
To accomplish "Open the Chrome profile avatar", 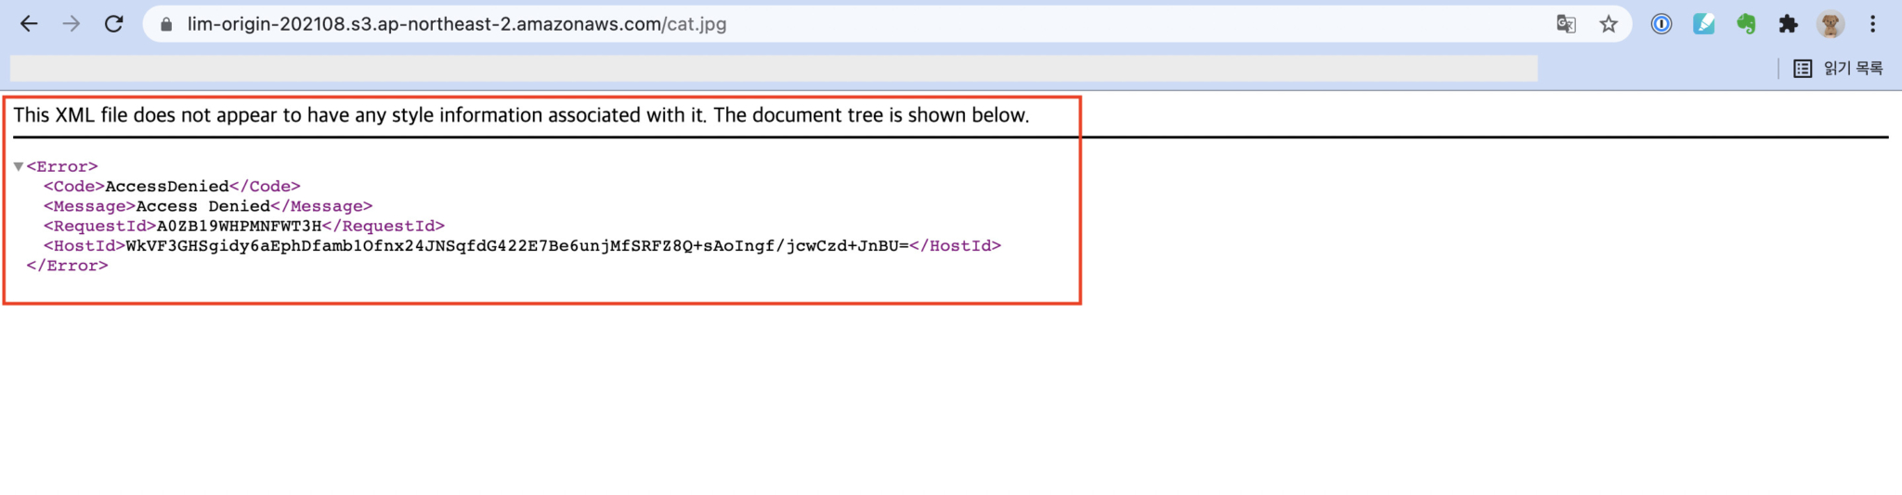I will click(1830, 24).
